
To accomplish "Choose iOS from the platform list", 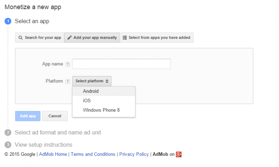I will pos(87,101).
